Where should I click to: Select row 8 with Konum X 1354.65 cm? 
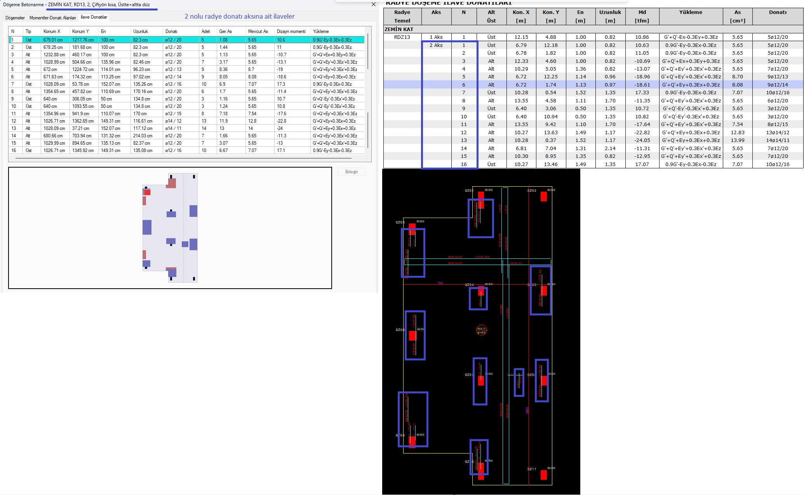(x=186, y=92)
